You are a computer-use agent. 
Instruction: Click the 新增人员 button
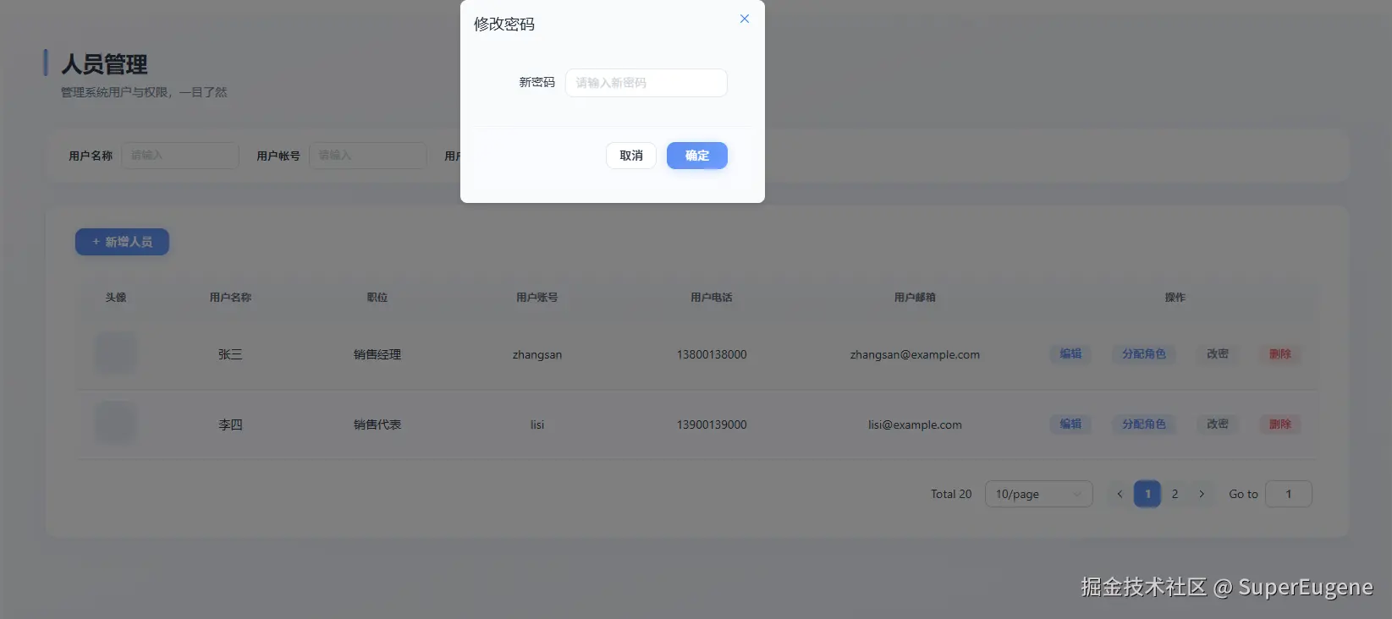(122, 242)
